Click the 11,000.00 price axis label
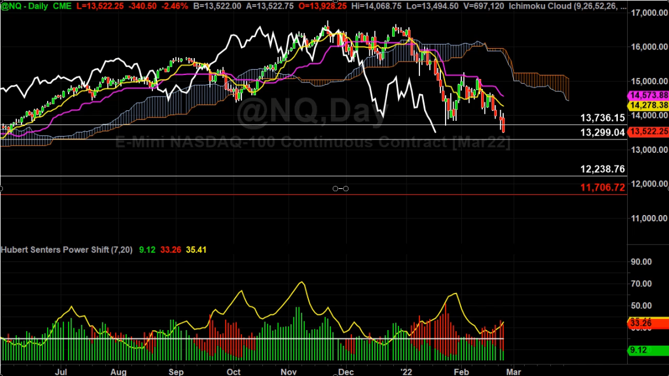 click(x=649, y=219)
